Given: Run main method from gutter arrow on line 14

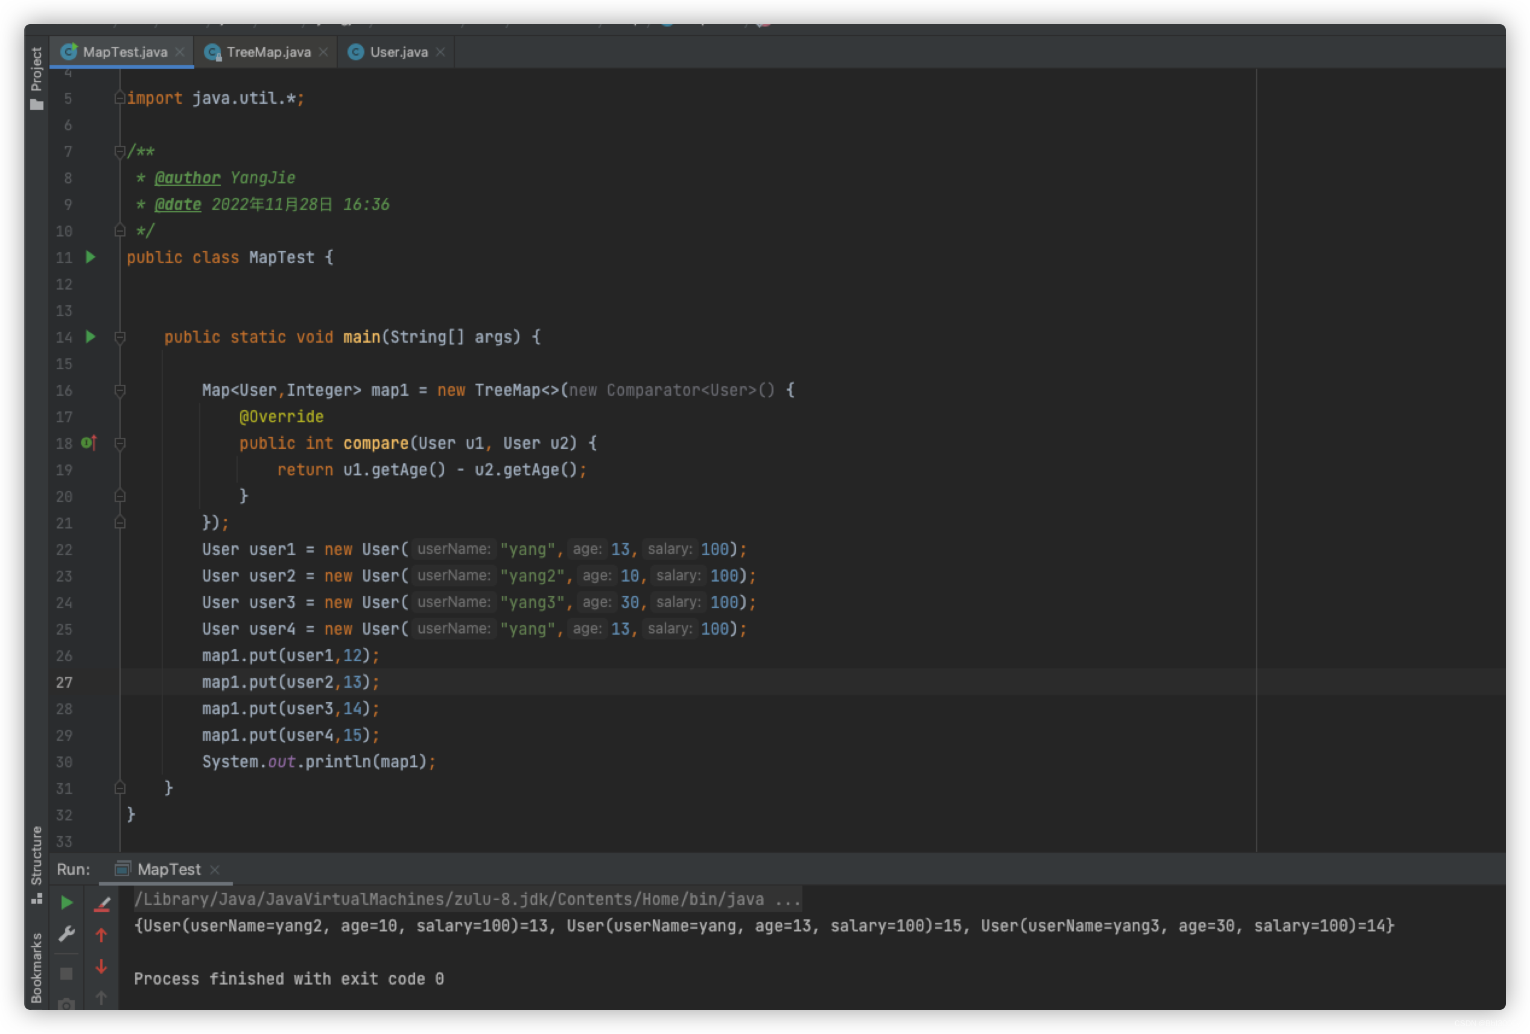Looking at the screenshot, I should pos(91,337).
